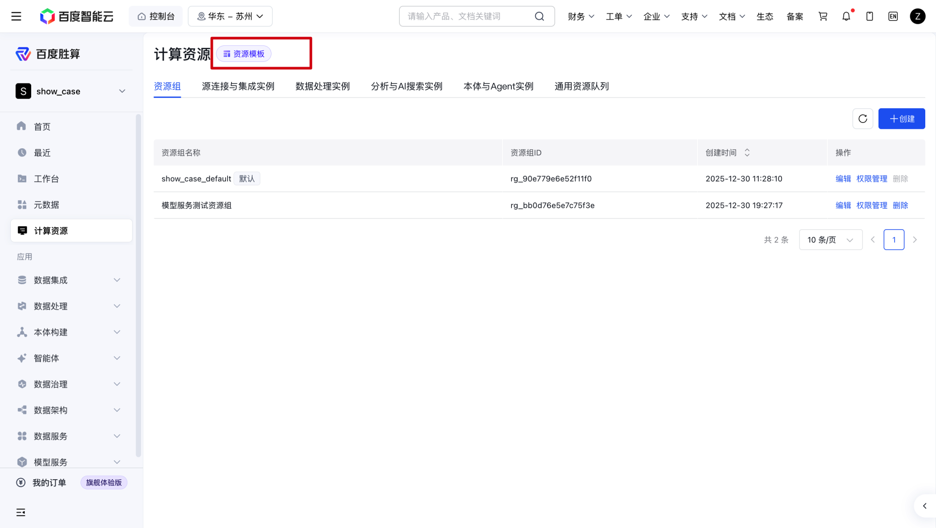Screen dimensions: 936x528
Task: Click the Baidu AI Cloud logo
Action: pos(77,16)
